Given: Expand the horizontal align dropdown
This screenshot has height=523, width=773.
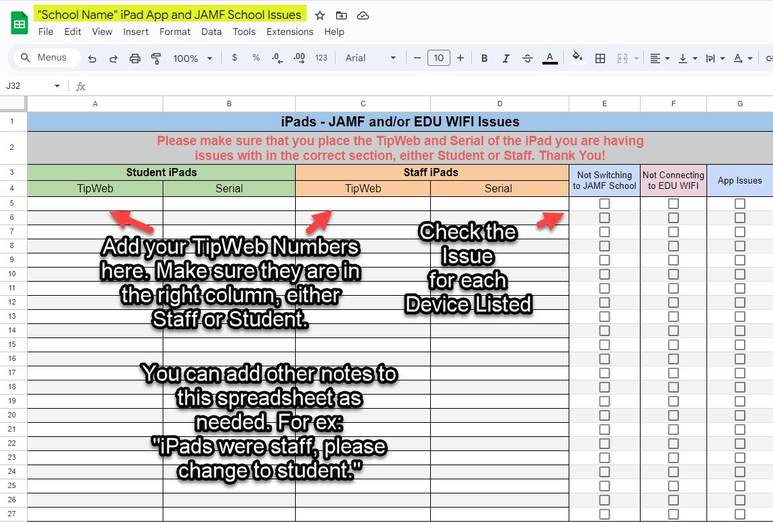Looking at the screenshot, I should tap(660, 58).
